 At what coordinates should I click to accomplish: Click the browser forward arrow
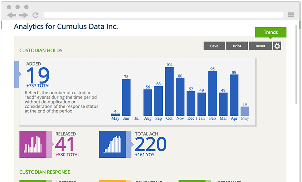pos(23,15)
